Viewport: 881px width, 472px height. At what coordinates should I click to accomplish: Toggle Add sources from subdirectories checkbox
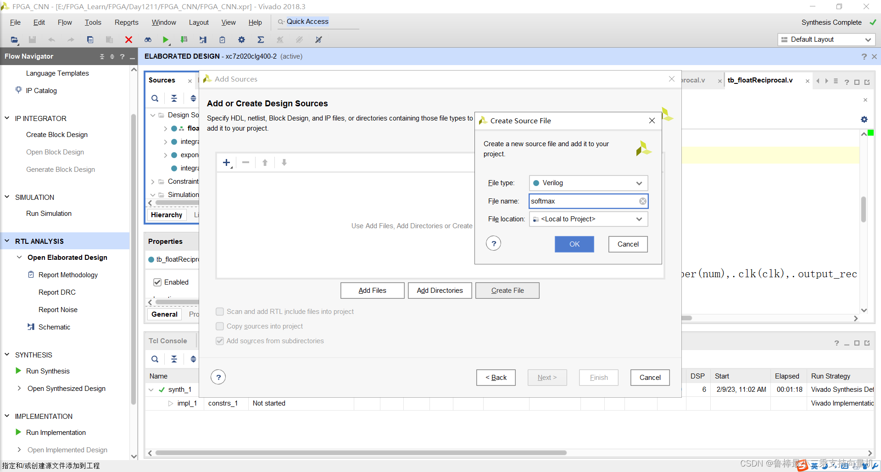pos(220,341)
